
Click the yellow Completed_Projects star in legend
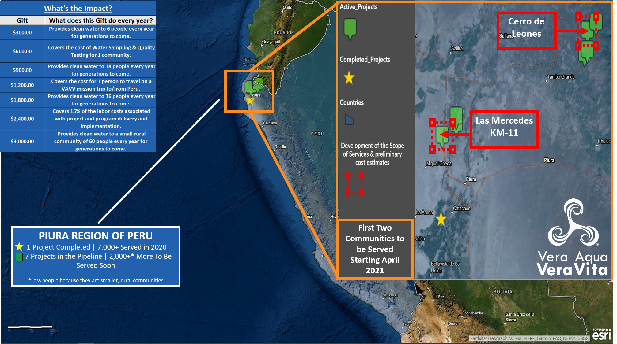coord(349,78)
